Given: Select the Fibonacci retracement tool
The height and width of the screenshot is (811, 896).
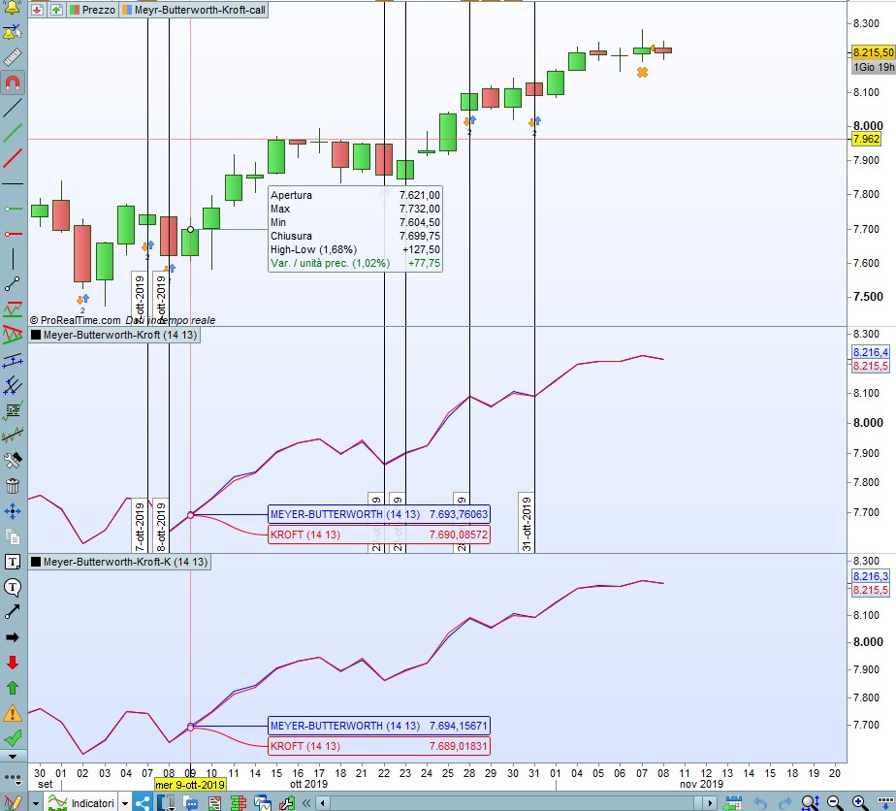Looking at the screenshot, I should pyautogui.click(x=12, y=410).
